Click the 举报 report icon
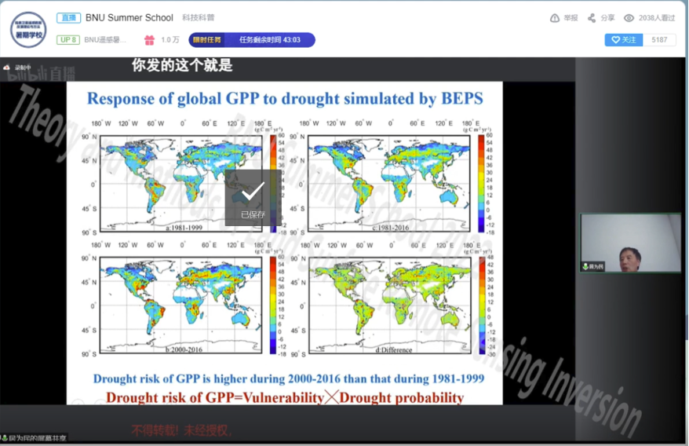Screen dimensions: 689x446 (x=555, y=18)
